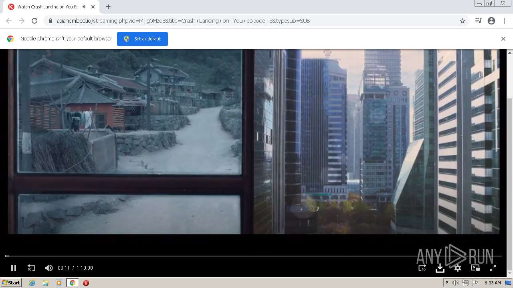Open Windows Explorer folder on taskbar
Image resolution: width=513 pixels, height=288 pixels.
pos(45,283)
